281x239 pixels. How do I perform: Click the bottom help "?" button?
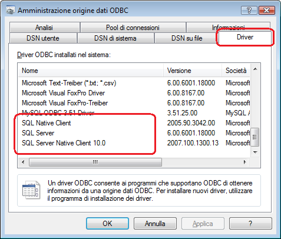click(250, 223)
